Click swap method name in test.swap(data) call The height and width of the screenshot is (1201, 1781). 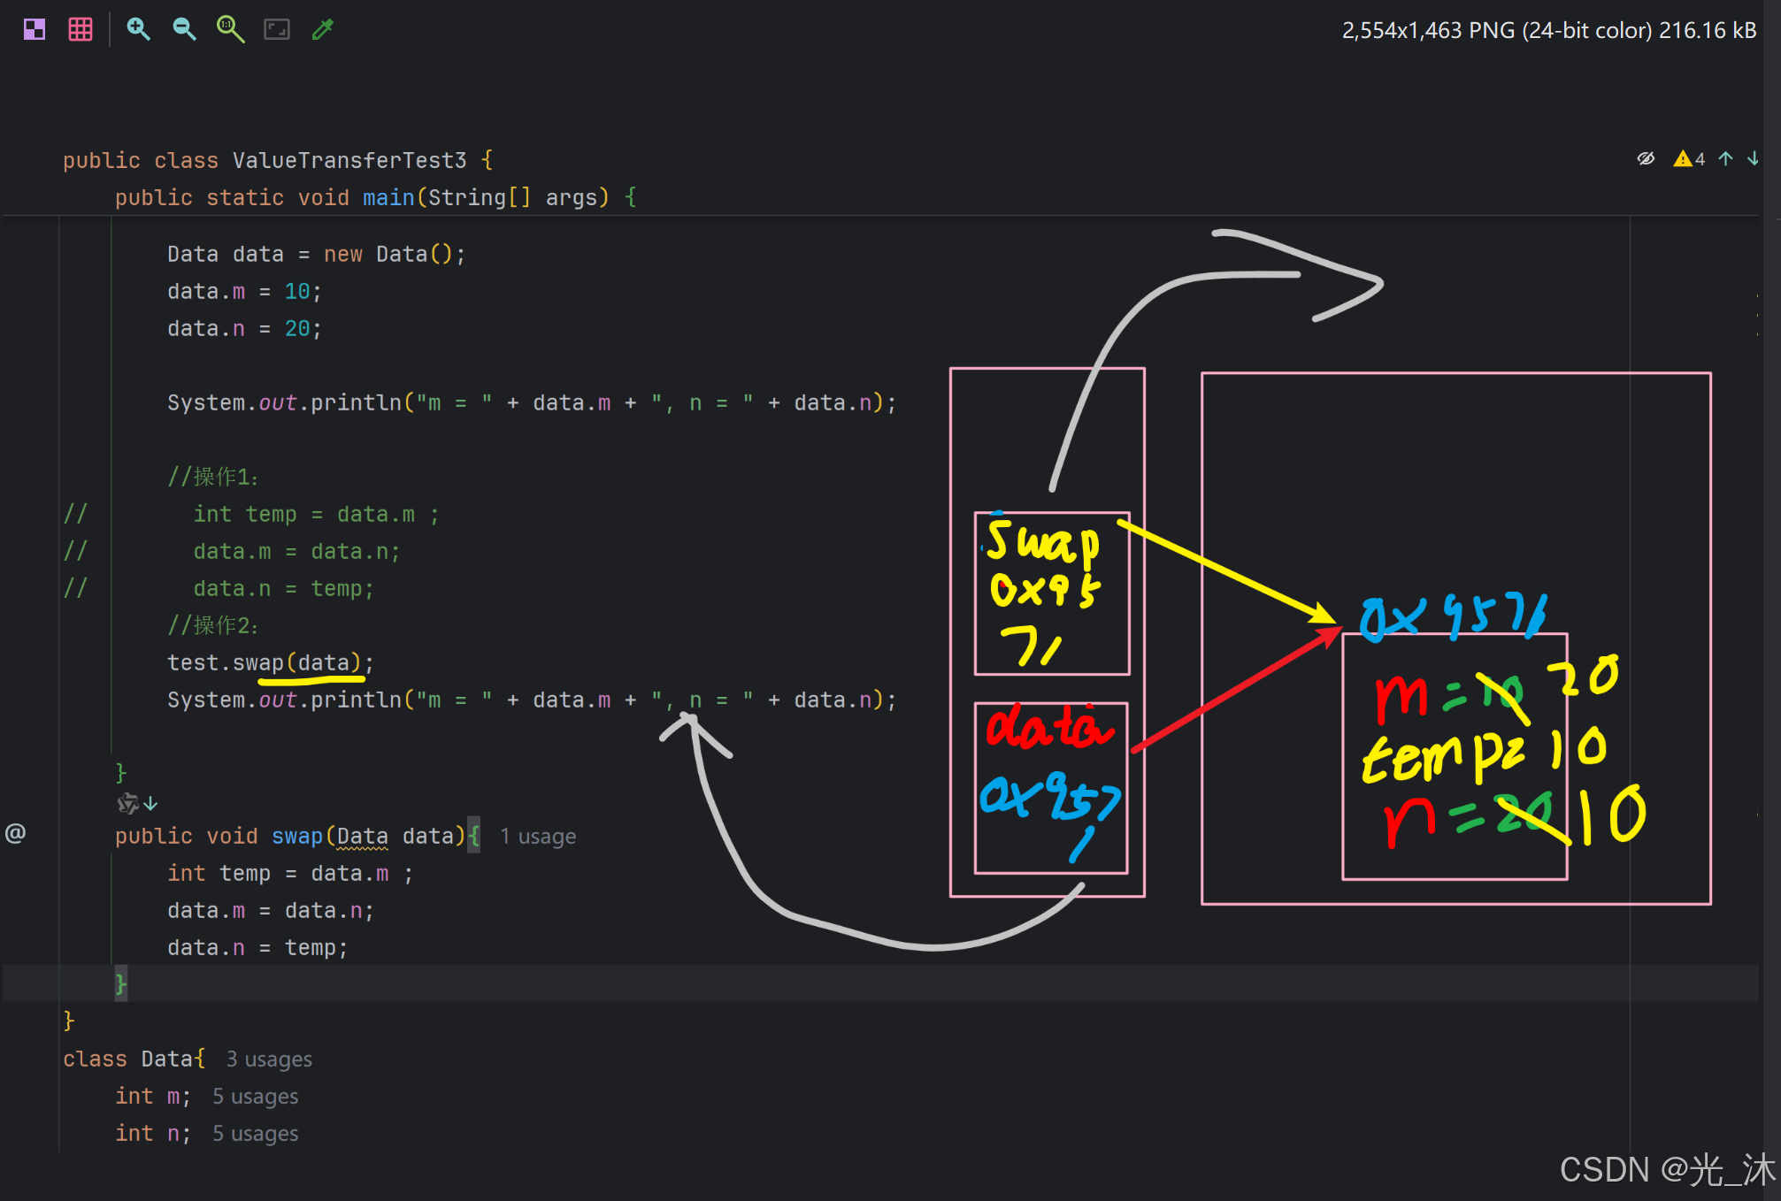pyautogui.click(x=257, y=663)
